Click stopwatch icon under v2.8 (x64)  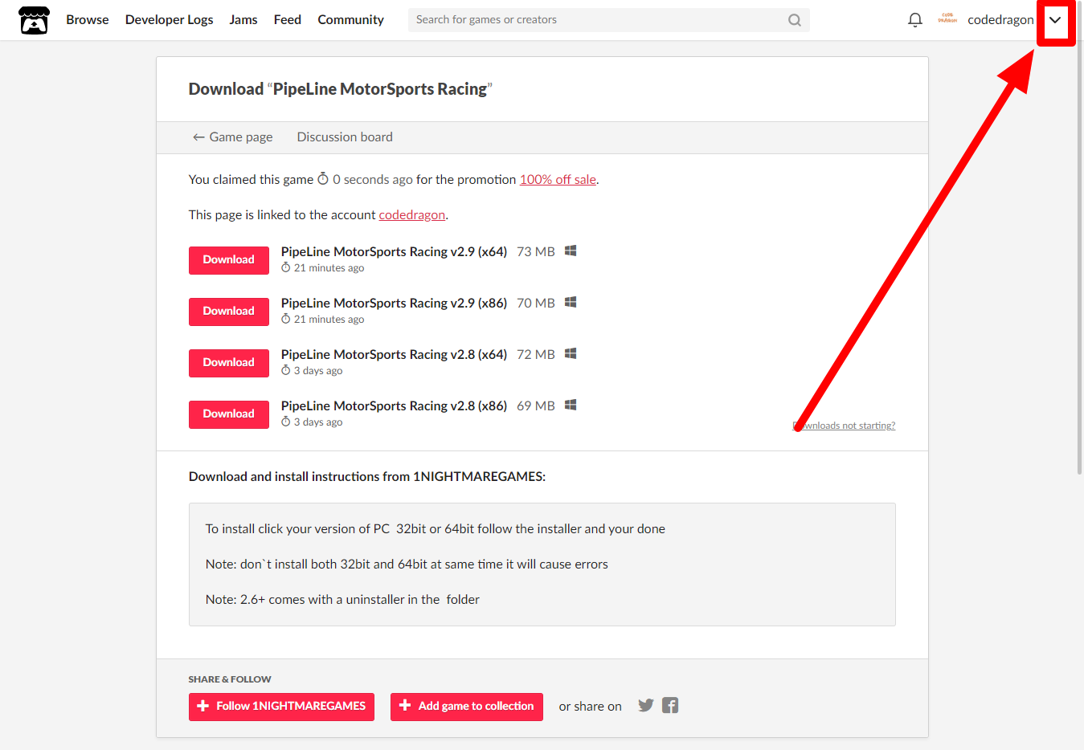click(x=285, y=370)
